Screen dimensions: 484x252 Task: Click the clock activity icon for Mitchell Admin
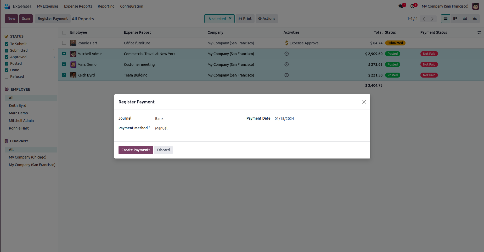(286, 54)
